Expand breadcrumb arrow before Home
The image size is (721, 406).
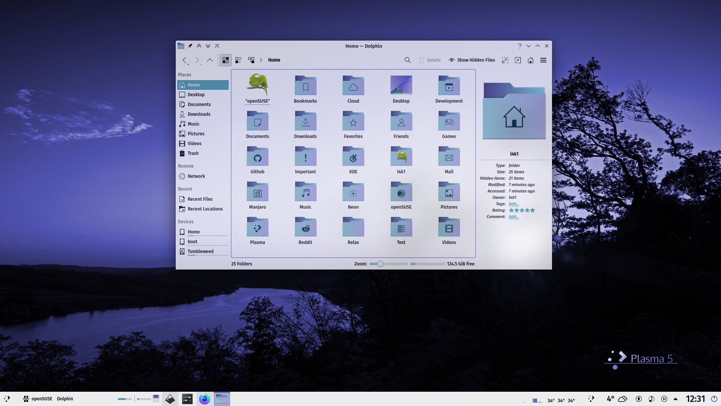coord(261,60)
